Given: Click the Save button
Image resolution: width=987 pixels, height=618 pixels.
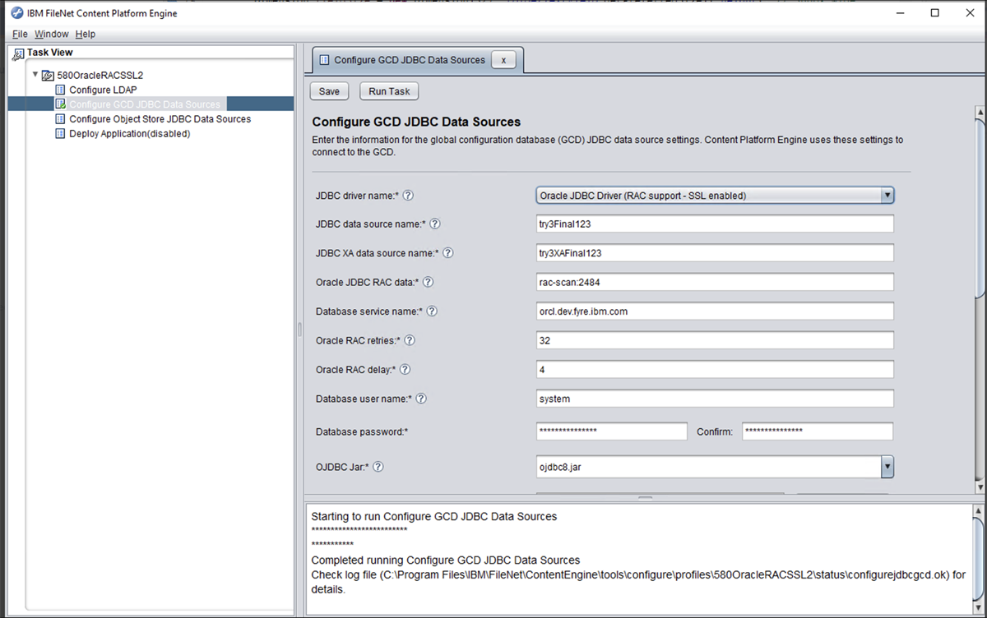Looking at the screenshot, I should (x=329, y=91).
